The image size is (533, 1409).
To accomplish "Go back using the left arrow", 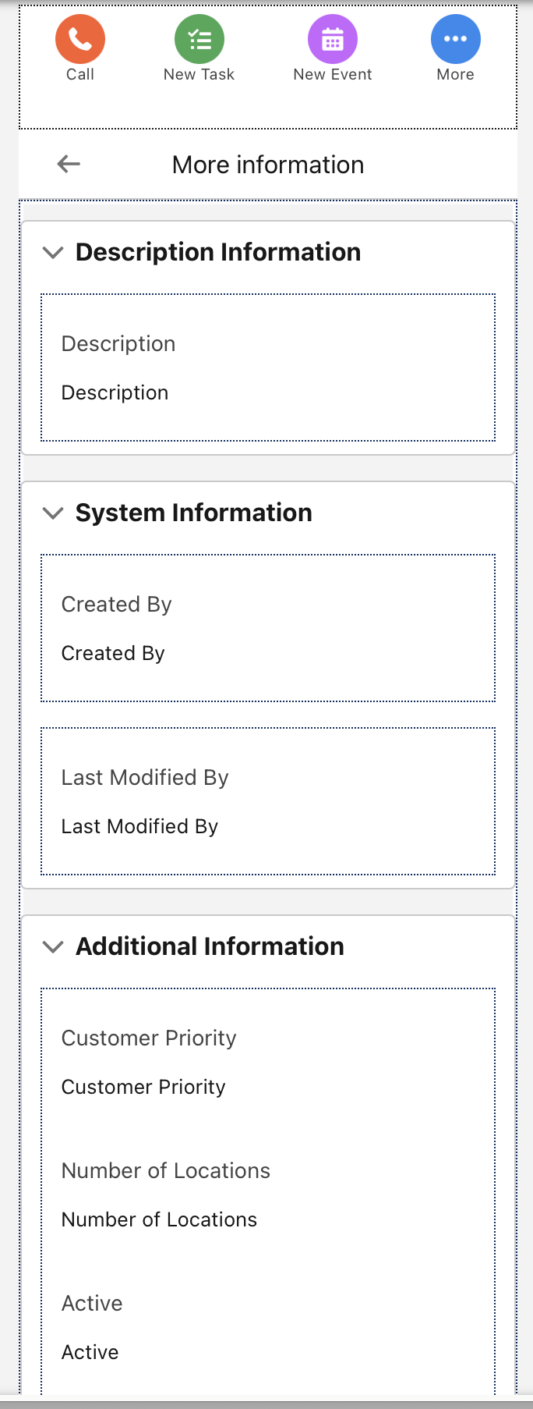I will pos(69,164).
